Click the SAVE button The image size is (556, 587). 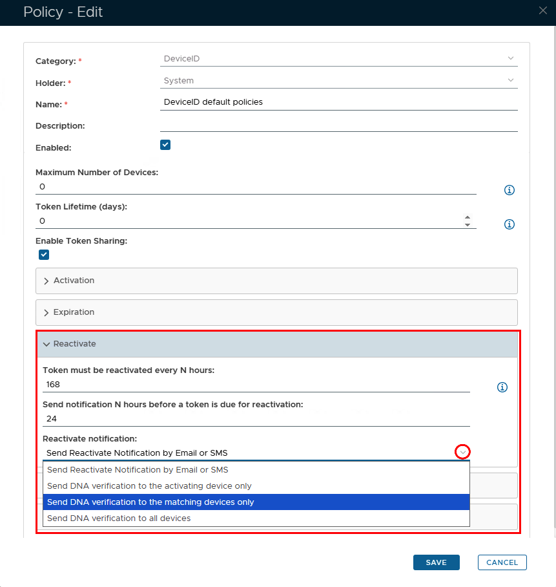[x=436, y=562]
